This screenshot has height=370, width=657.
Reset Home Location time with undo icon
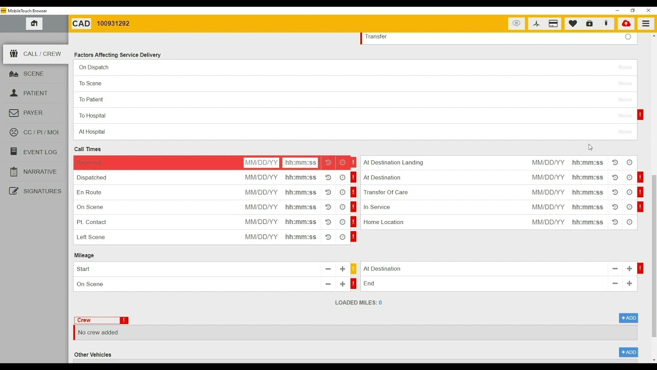point(615,222)
